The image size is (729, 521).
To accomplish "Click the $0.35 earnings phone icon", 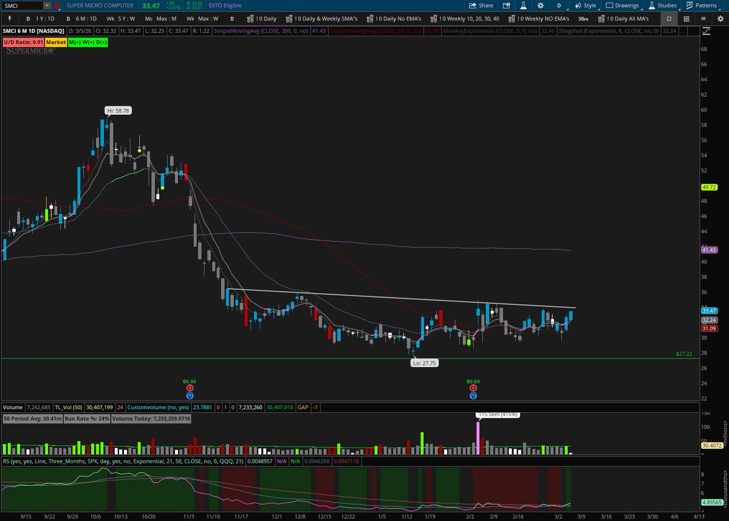I will pyautogui.click(x=190, y=387).
